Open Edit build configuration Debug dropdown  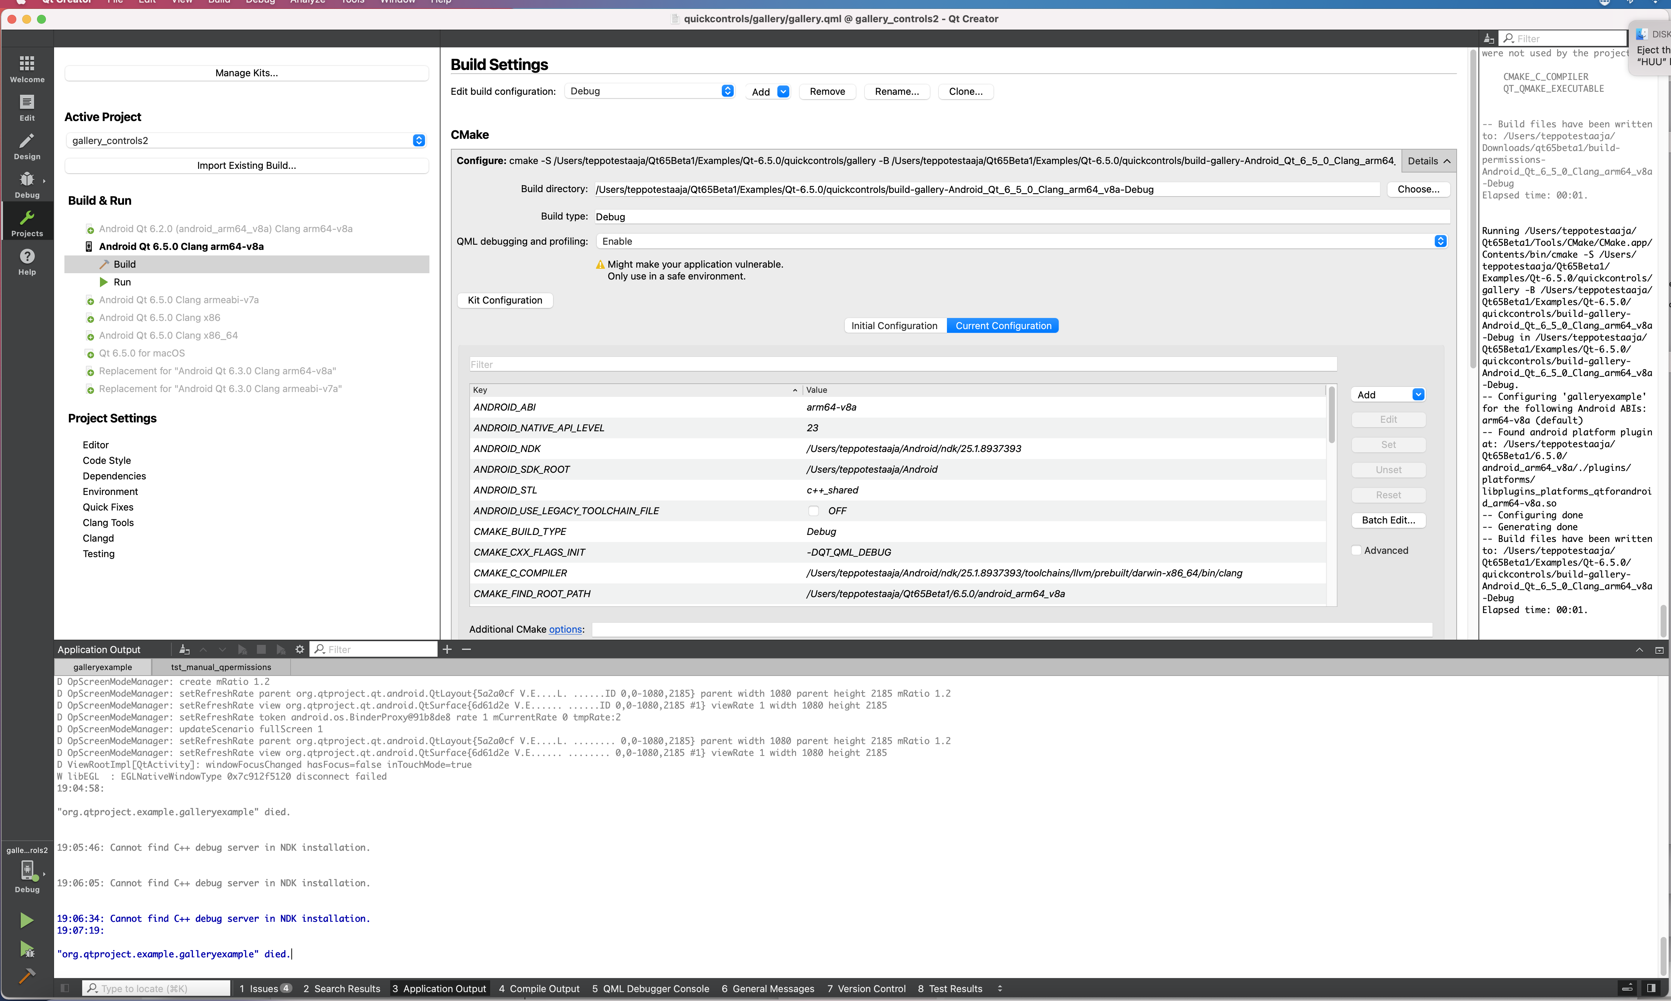click(x=649, y=91)
